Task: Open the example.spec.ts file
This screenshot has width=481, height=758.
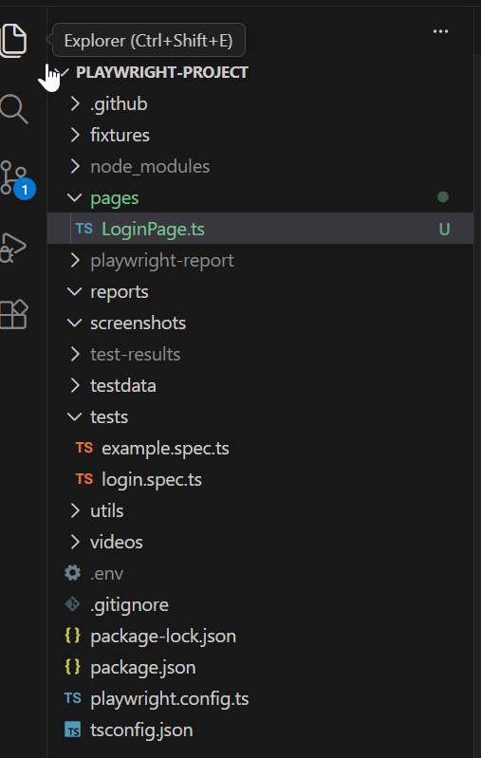Action: pyautogui.click(x=165, y=449)
